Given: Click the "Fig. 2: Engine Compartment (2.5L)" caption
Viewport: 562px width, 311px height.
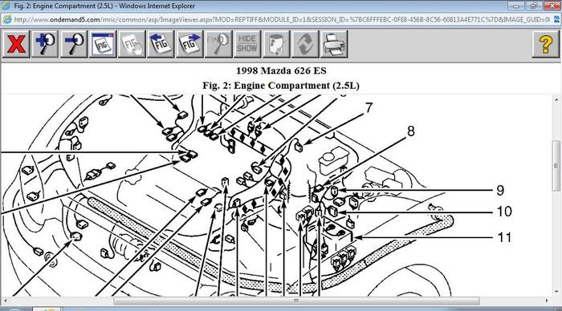Looking at the screenshot, I should click(281, 86).
